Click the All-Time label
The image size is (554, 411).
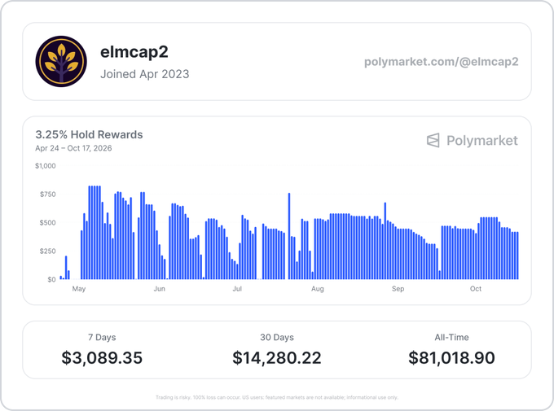[451, 337]
